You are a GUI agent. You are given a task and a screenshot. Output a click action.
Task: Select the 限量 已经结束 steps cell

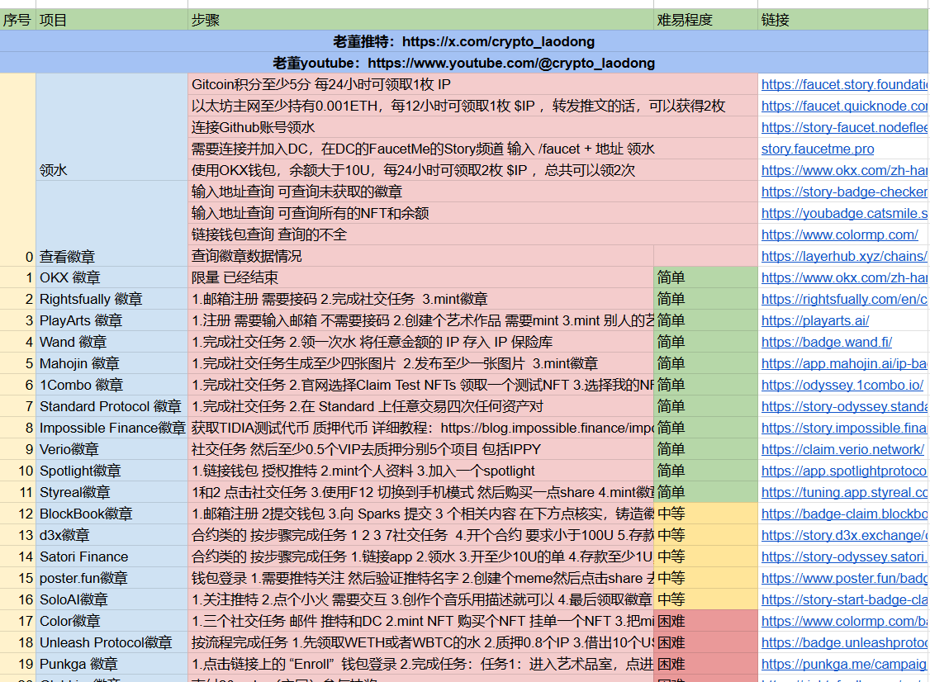click(x=420, y=277)
